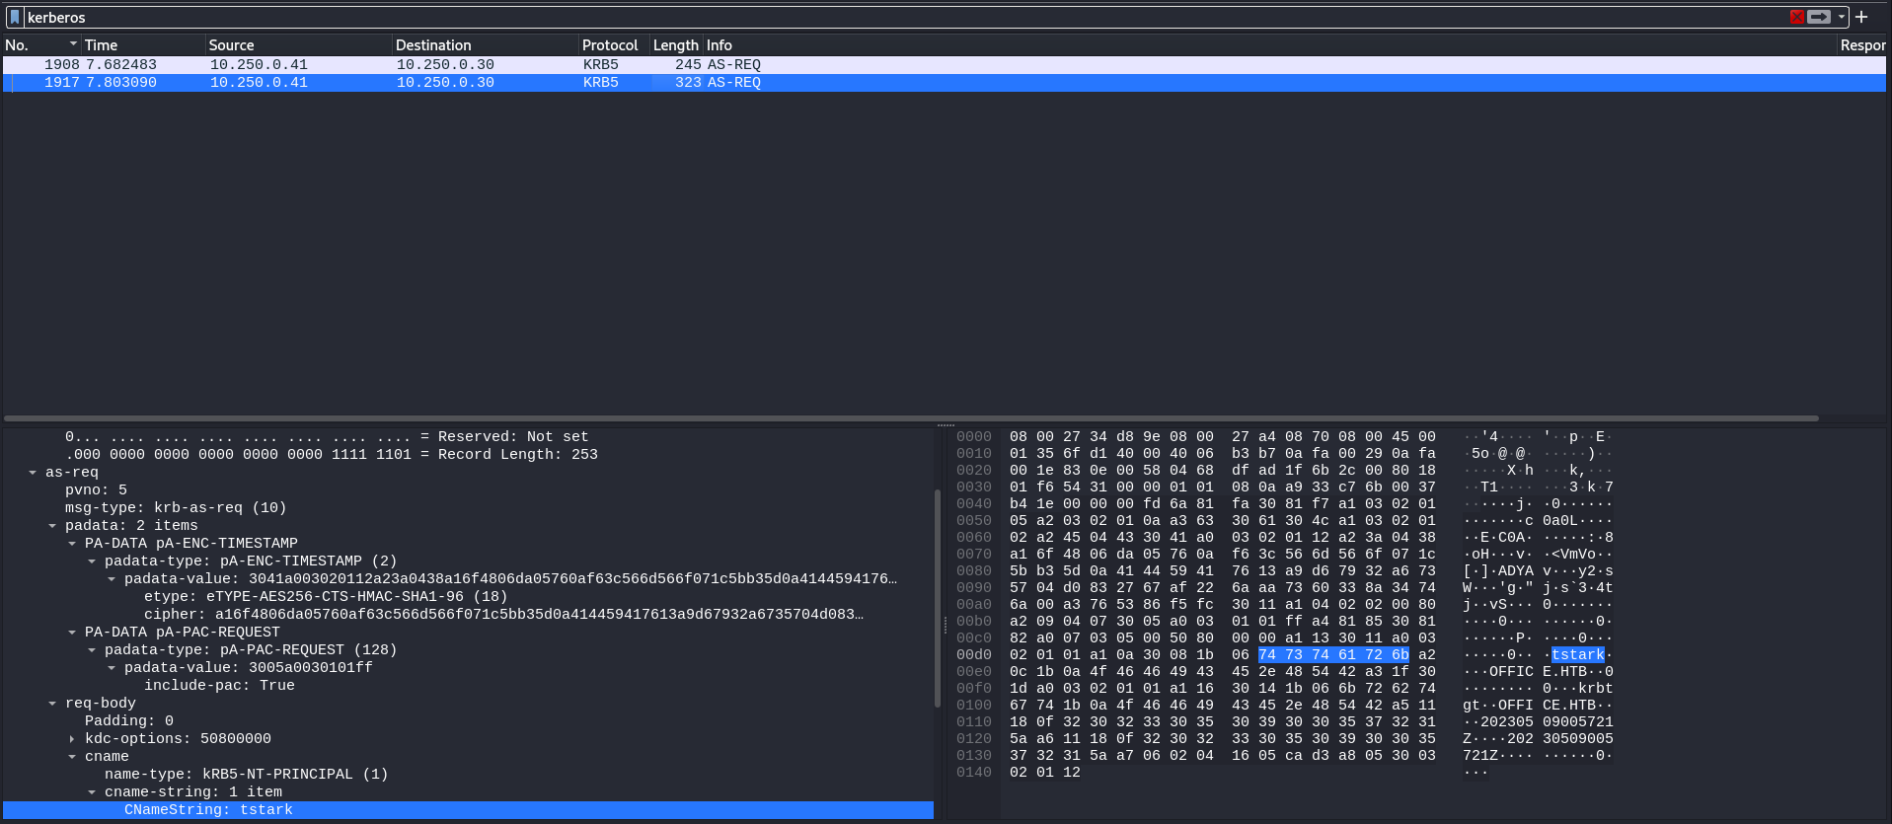Sort packets by the Source column header
This screenshot has width=1892, height=824.
[298, 44]
